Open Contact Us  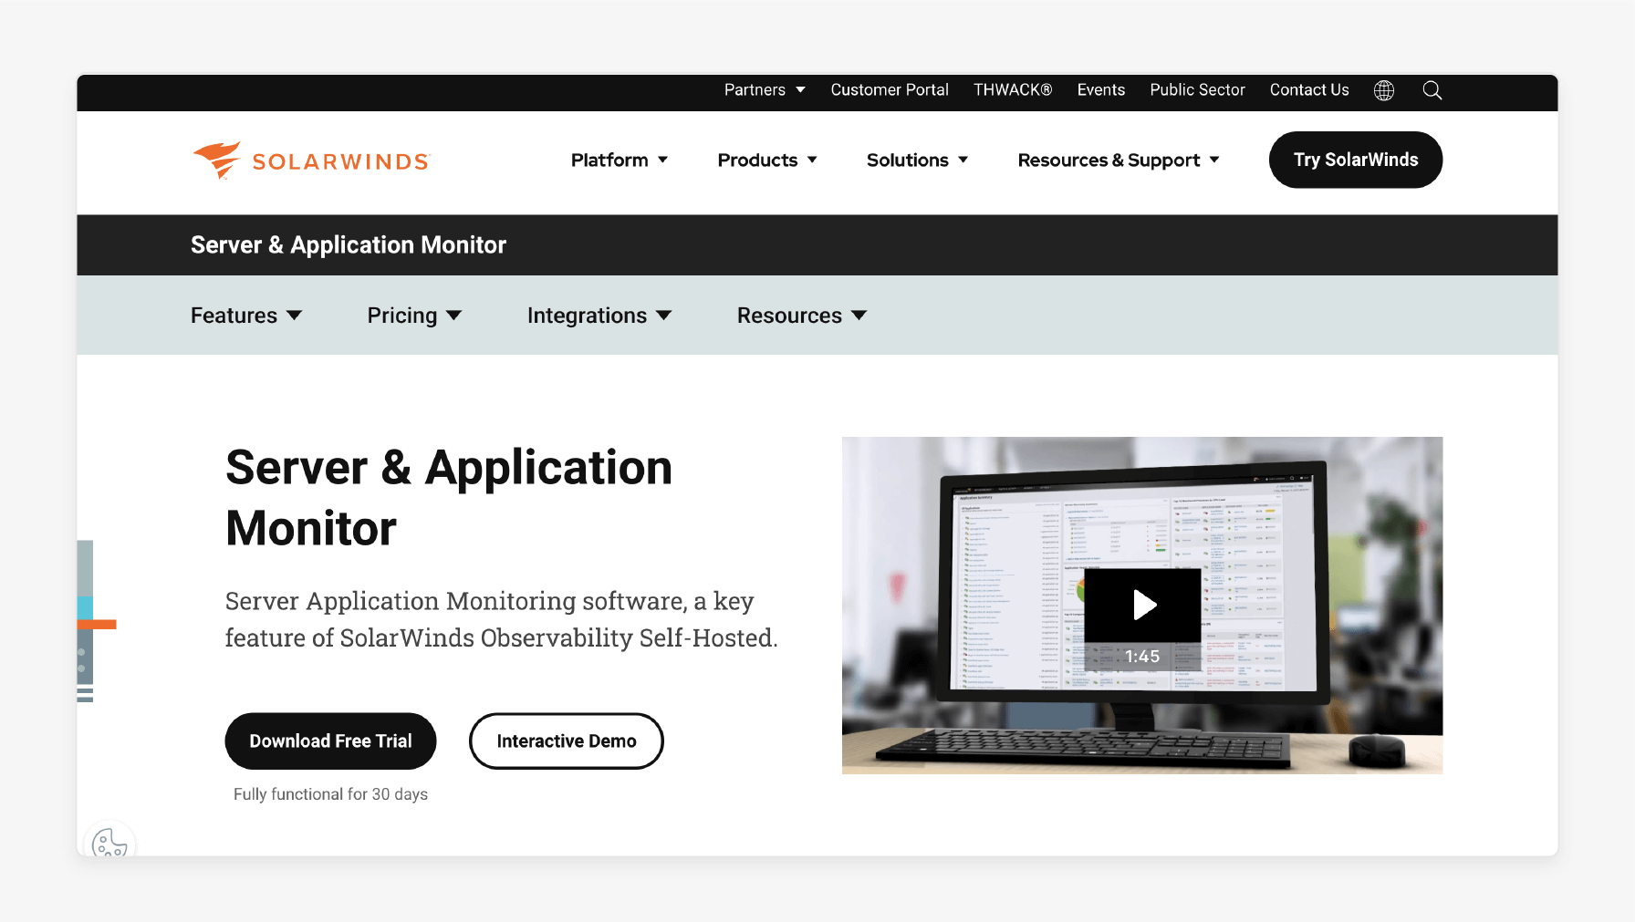pyautogui.click(x=1309, y=90)
